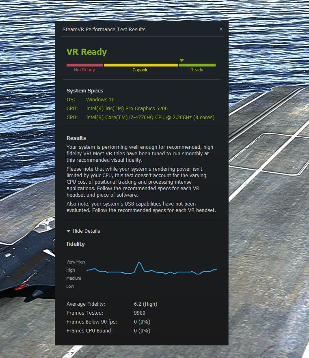Select the Frames CPU Bound value
Viewport: 309px width, 358px height.
tap(142, 330)
